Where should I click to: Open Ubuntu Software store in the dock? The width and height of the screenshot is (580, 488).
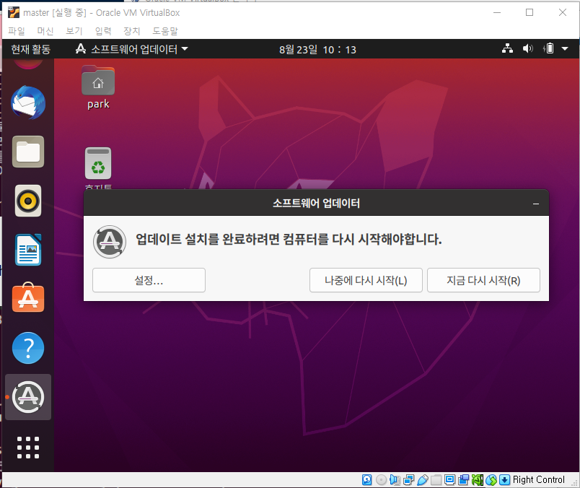point(28,297)
